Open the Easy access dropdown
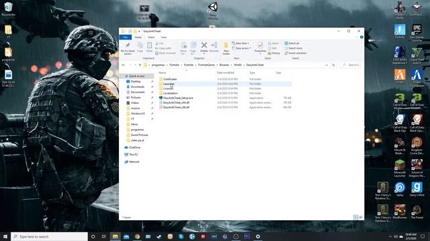 [241, 48]
